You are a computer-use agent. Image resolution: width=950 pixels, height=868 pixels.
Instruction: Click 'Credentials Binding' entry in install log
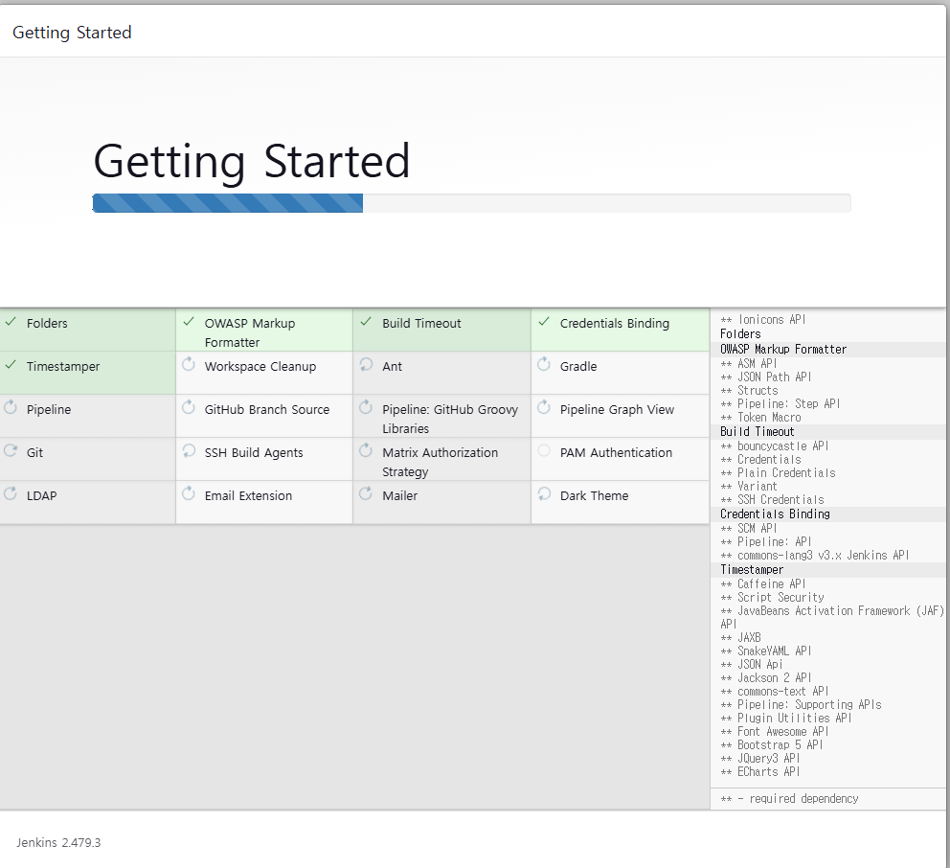click(x=775, y=514)
